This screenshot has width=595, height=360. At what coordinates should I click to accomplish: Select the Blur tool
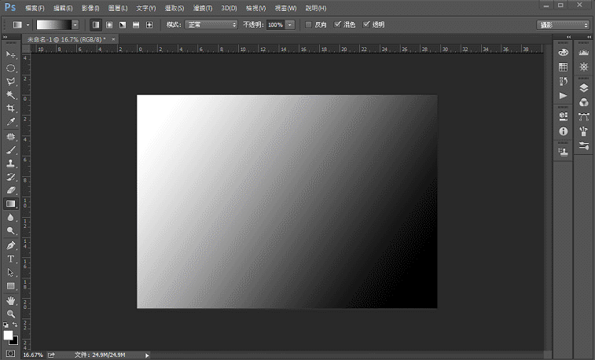pyautogui.click(x=11, y=218)
